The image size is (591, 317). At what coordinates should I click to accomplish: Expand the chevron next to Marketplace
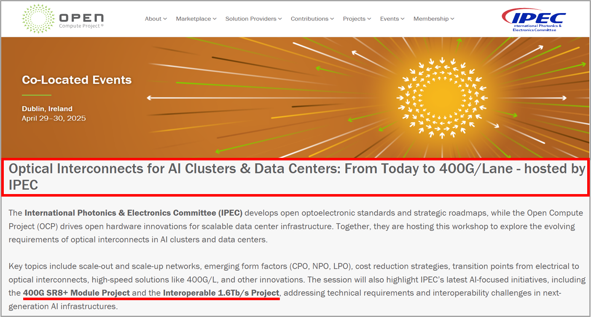(x=215, y=19)
